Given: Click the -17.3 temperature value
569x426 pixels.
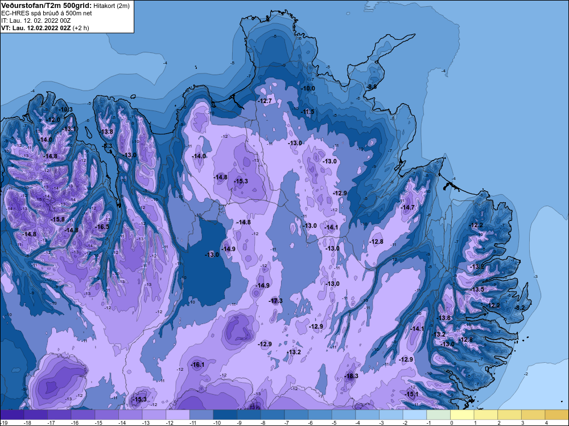Looking at the screenshot, I should pyautogui.click(x=275, y=301).
